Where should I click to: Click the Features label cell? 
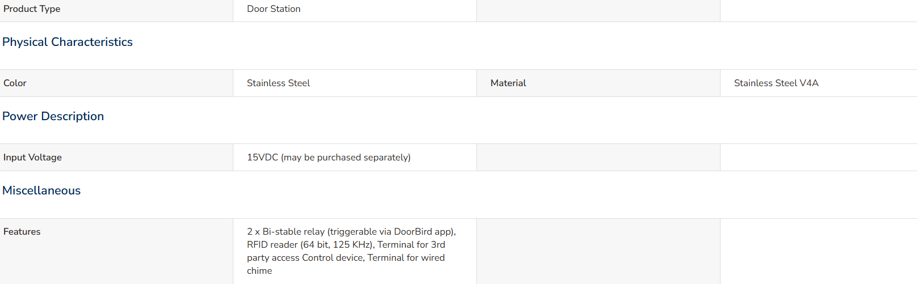(116, 251)
